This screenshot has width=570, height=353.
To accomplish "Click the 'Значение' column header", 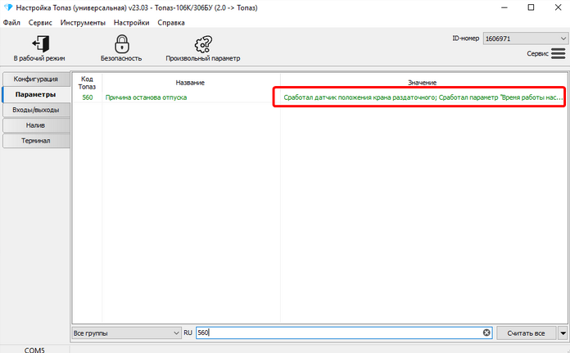I will coord(422,83).
